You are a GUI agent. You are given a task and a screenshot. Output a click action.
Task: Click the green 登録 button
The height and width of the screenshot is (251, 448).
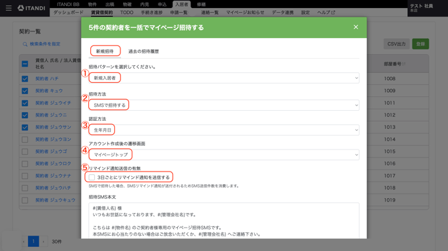pyautogui.click(x=421, y=44)
